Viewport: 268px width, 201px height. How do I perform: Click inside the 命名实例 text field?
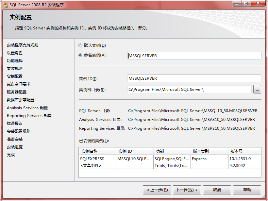pos(194,56)
